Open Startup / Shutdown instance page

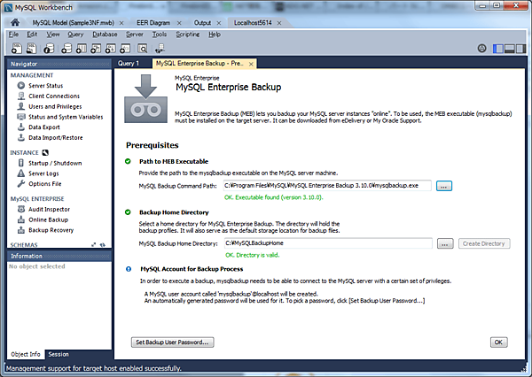point(55,163)
